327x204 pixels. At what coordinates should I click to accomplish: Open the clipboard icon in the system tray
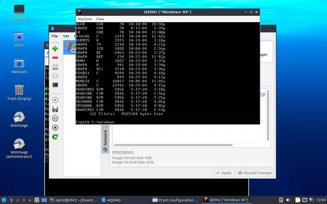tap(298, 200)
